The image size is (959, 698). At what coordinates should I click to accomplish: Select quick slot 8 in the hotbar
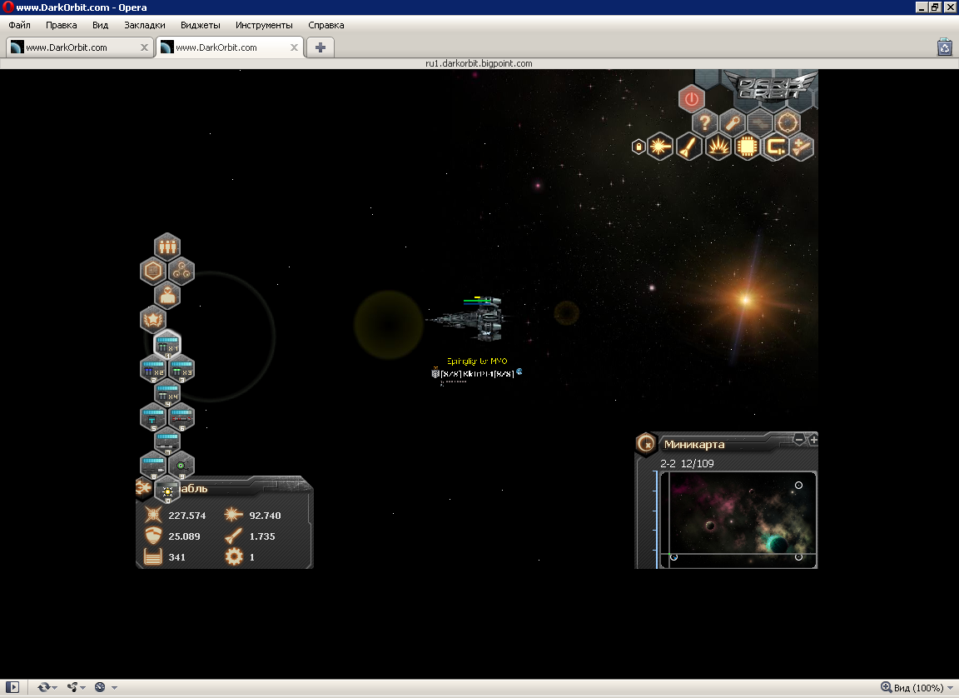pos(153,465)
